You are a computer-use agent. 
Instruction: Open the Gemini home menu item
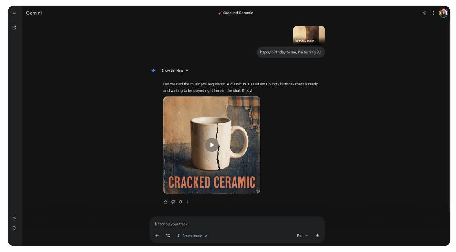(34, 13)
